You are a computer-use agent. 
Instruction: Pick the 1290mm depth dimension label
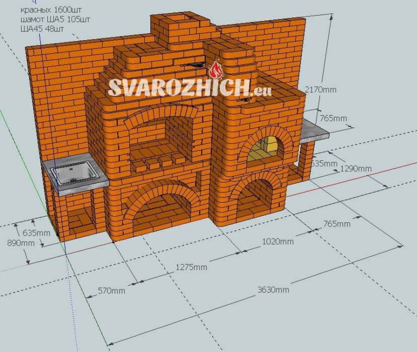tap(356, 168)
